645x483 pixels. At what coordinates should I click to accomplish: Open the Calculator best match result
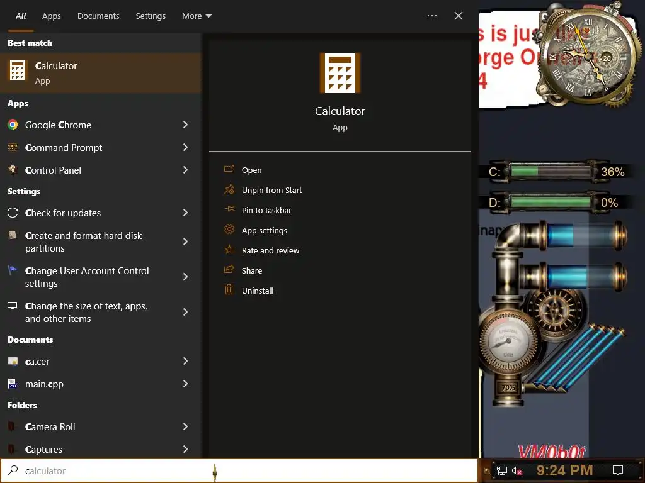tap(100, 73)
